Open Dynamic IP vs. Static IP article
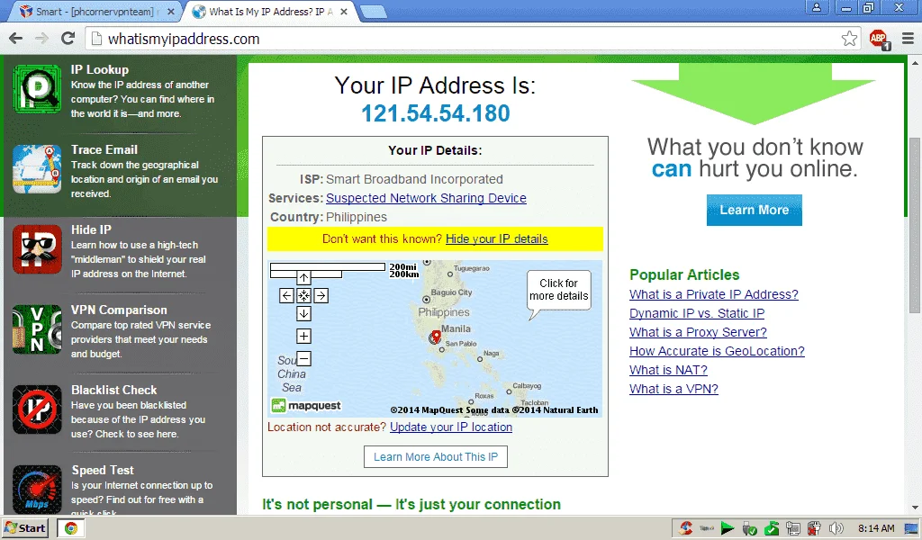This screenshot has height=540, width=922. [x=697, y=313]
